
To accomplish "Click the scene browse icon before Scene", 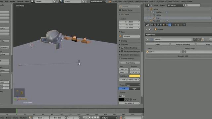I will (x=62, y=1).
